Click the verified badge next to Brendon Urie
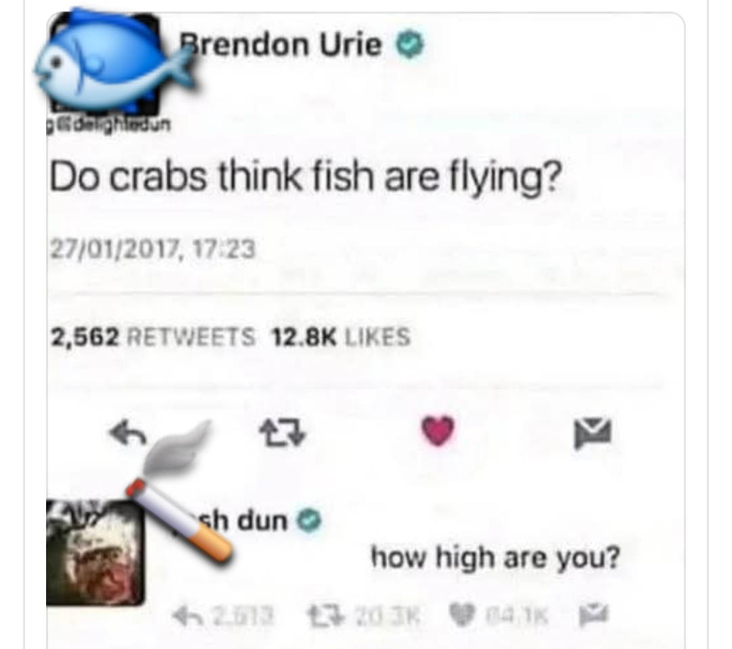 tap(410, 45)
